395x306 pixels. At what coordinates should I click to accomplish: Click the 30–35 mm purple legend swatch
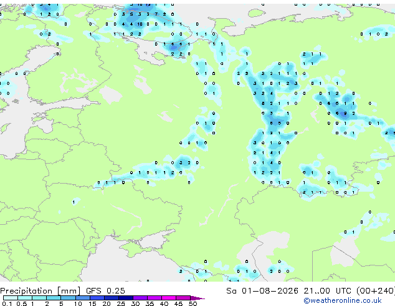pyautogui.click(x=140, y=298)
